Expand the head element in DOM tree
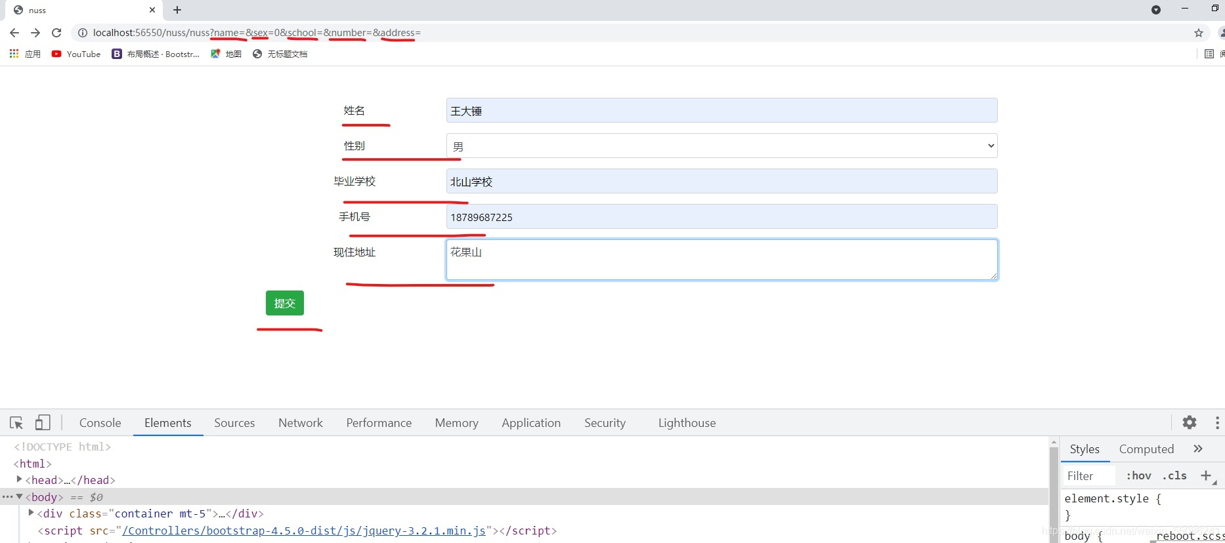The height and width of the screenshot is (543, 1225). pos(19,479)
